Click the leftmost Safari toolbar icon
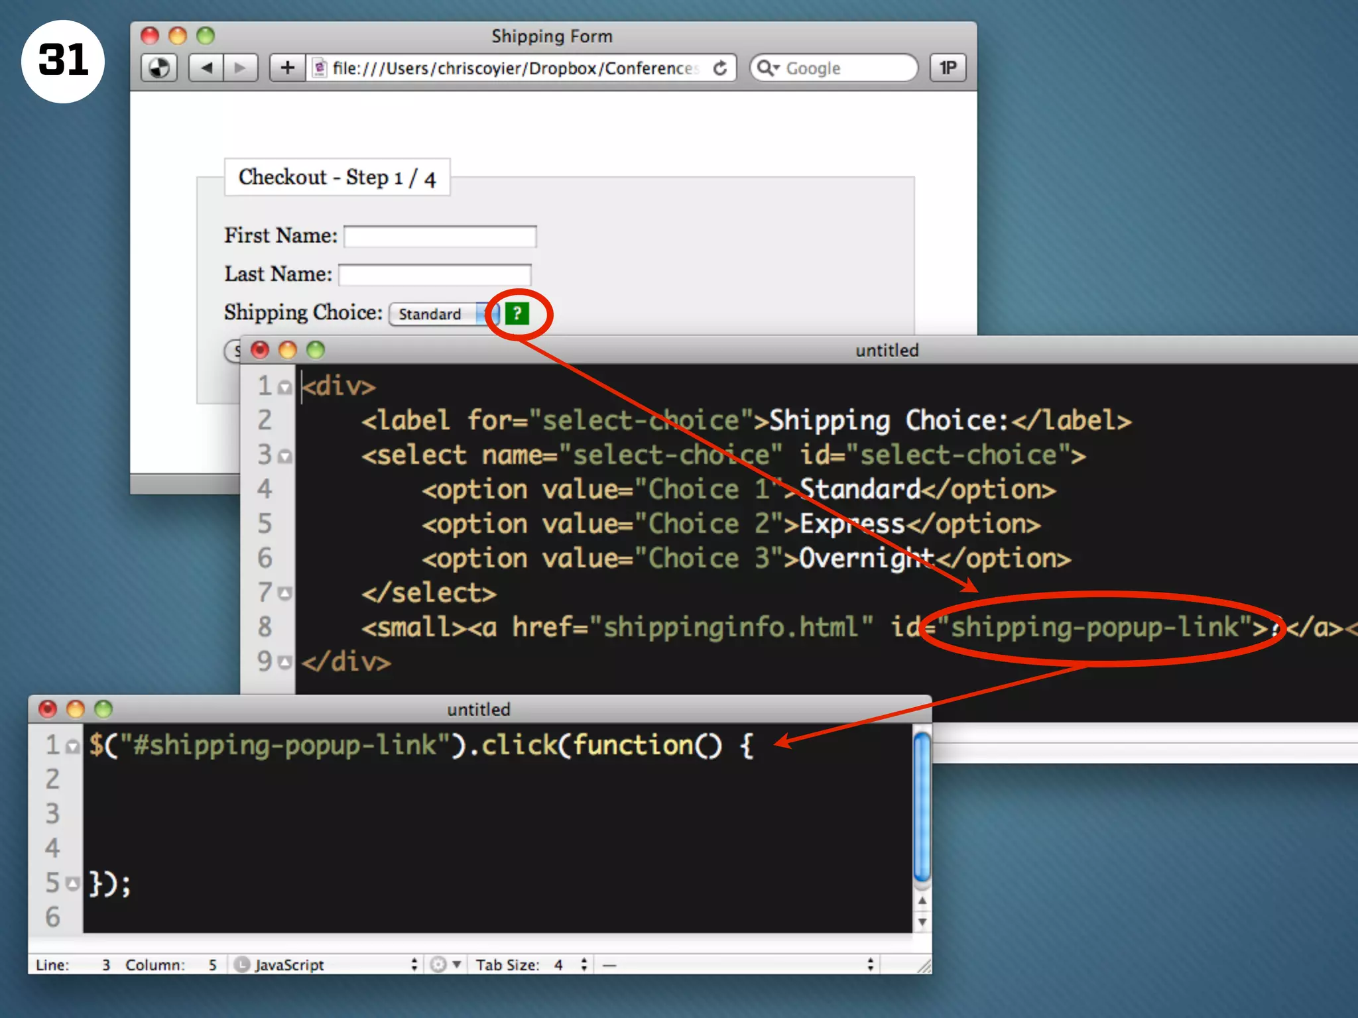Viewport: 1358px width, 1018px height. (159, 68)
